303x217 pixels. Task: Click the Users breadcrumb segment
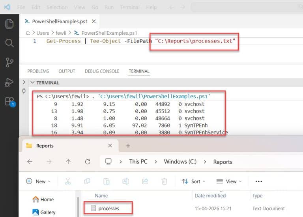coord(43,33)
